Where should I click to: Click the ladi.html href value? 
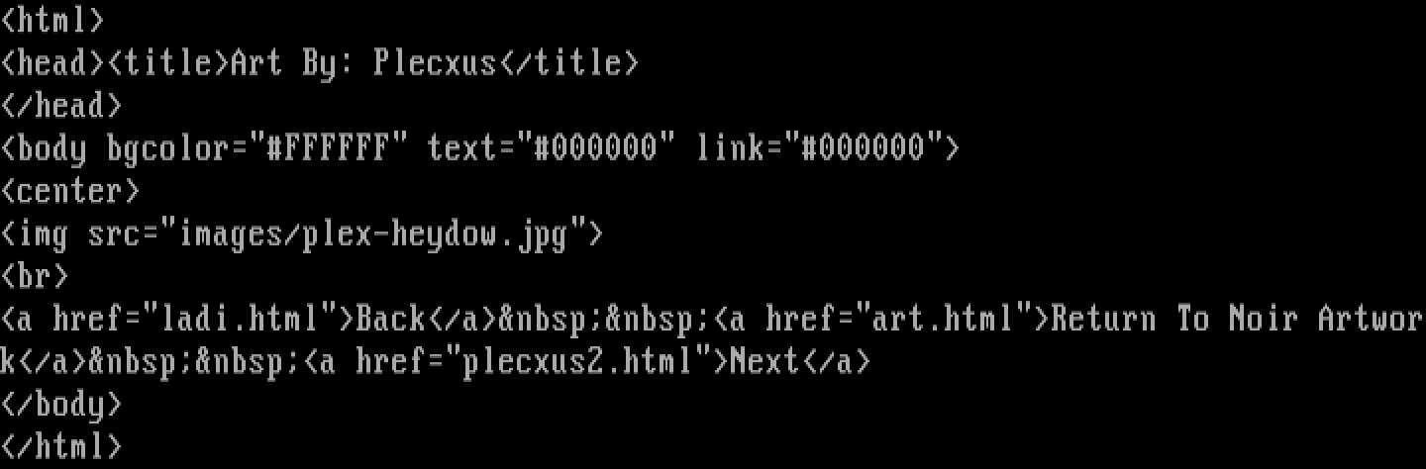pyautogui.click(x=240, y=319)
